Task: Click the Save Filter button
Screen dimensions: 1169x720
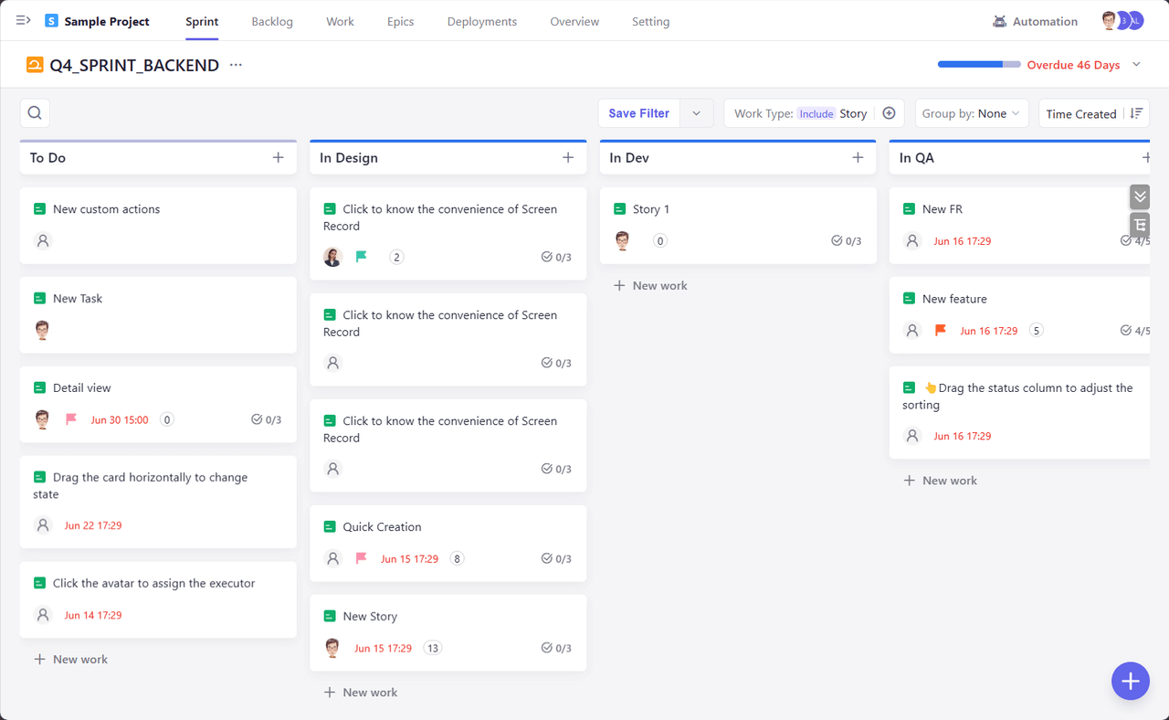Action: [x=638, y=112]
